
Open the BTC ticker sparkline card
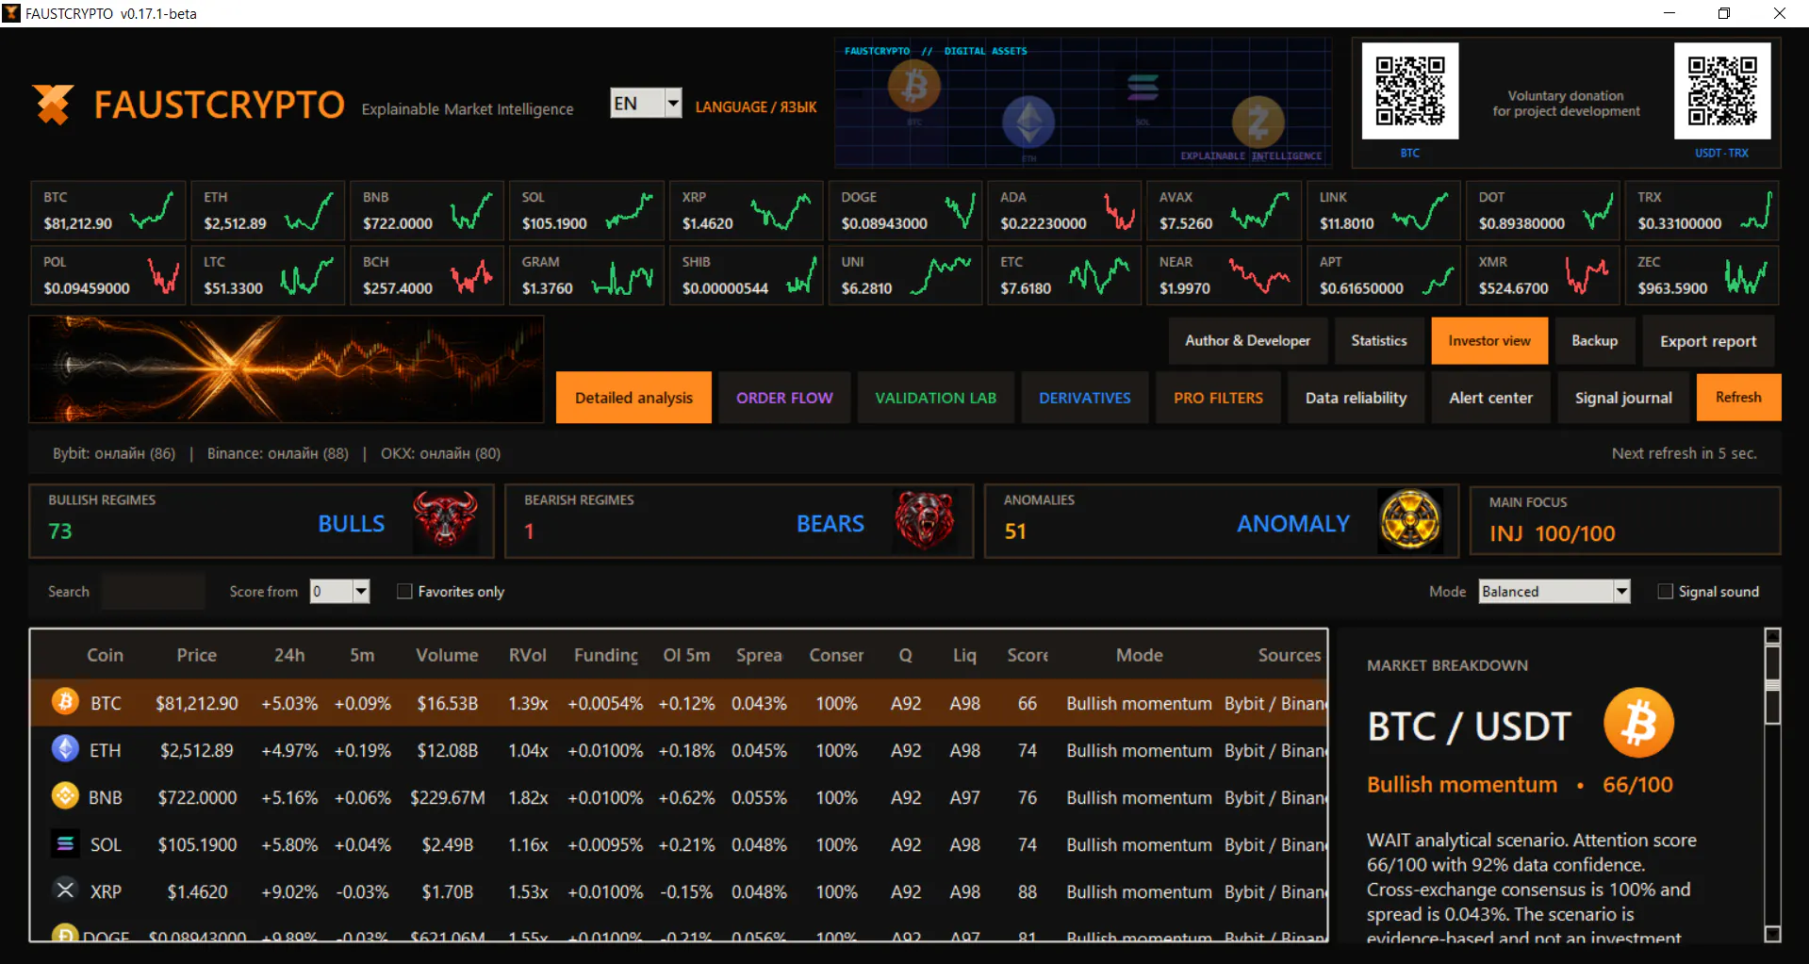[x=107, y=210]
